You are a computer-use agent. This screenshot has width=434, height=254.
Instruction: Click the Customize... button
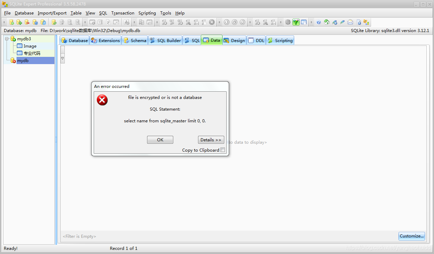412,236
